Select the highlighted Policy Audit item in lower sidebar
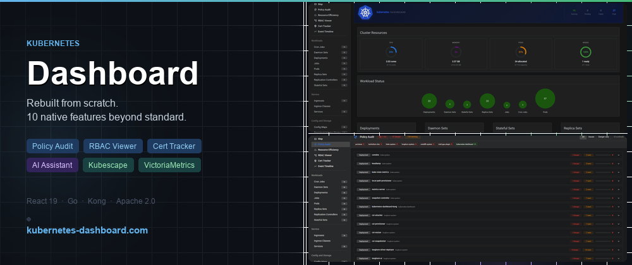632x265 pixels. pyautogui.click(x=331, y=144)
